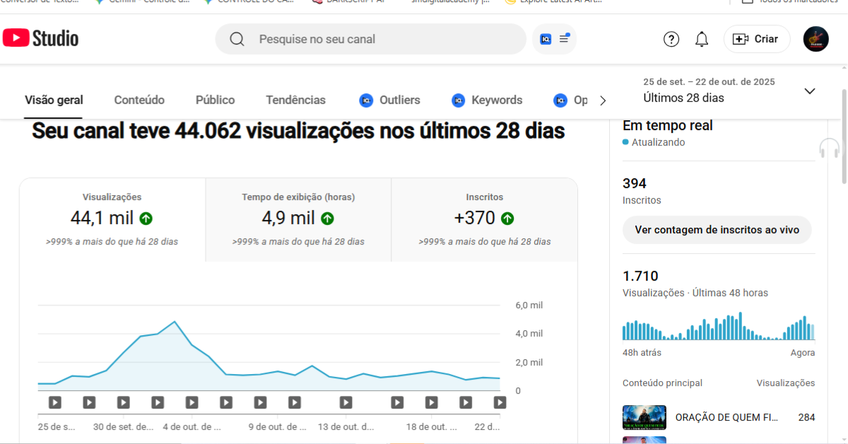Click the 4,0 mil axis label
The height and width of the screenshot is (444, 848).
[x=529, y=334]
